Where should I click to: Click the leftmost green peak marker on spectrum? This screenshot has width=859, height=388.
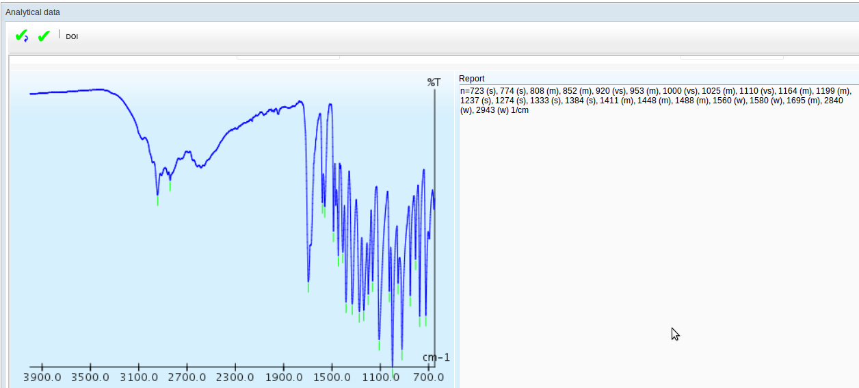157,201
